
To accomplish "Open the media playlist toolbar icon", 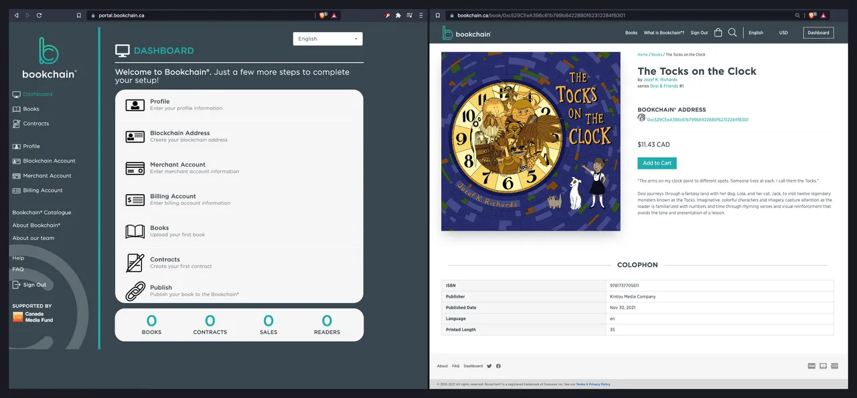I will pos(409,15).
